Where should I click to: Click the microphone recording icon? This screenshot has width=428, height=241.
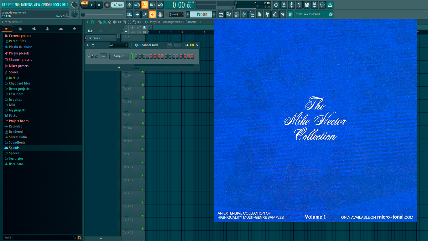coord(291,5)
